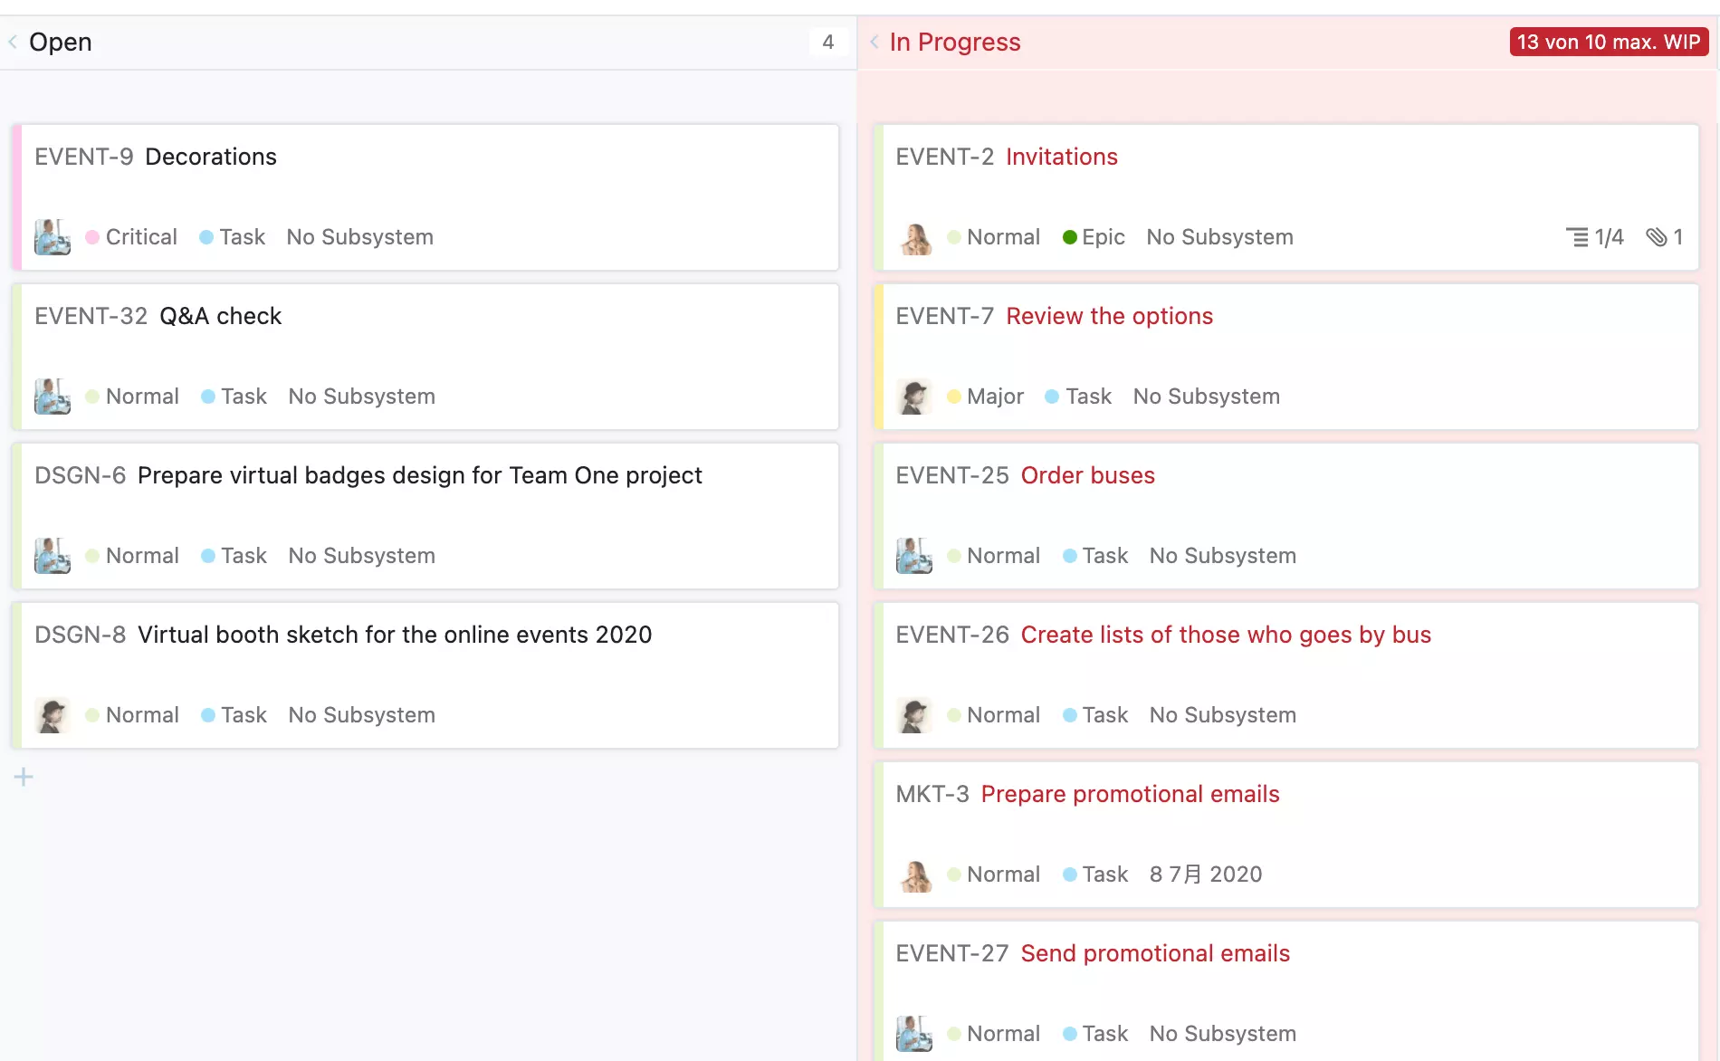
Task: Collapse the In Progress column
Action: coord(874,42)
